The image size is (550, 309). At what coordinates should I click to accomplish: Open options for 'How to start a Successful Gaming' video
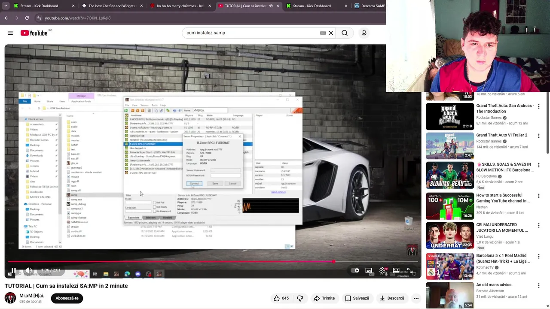pyautogui.click(x=538, y=196)
